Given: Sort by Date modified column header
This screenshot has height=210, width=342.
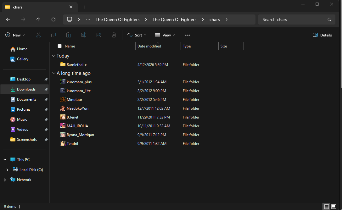Looking at the screenshot, I should pos(149,46).
